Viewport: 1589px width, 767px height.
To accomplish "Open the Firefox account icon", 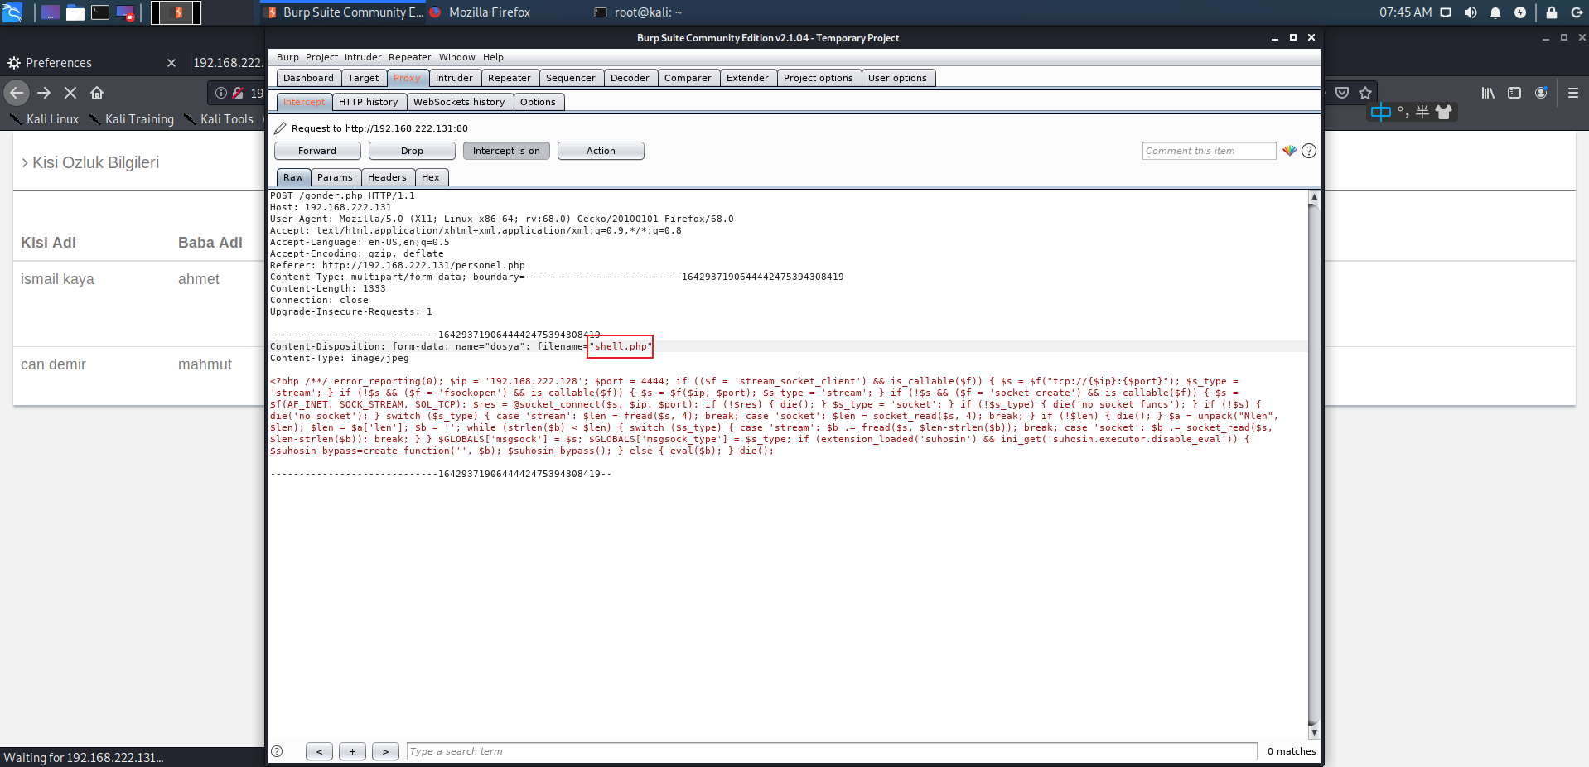I will pyautogui.click(x=1541, y=93).
